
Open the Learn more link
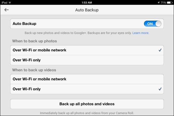[x=141, y=33]
